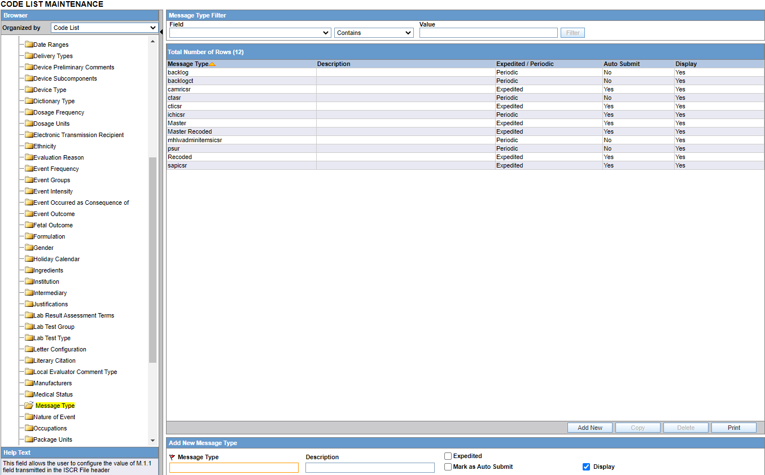Image resolution: width=765 pixels, height=475 pixels.
Task: Open the Organized by dropdown
Action: 154,27
